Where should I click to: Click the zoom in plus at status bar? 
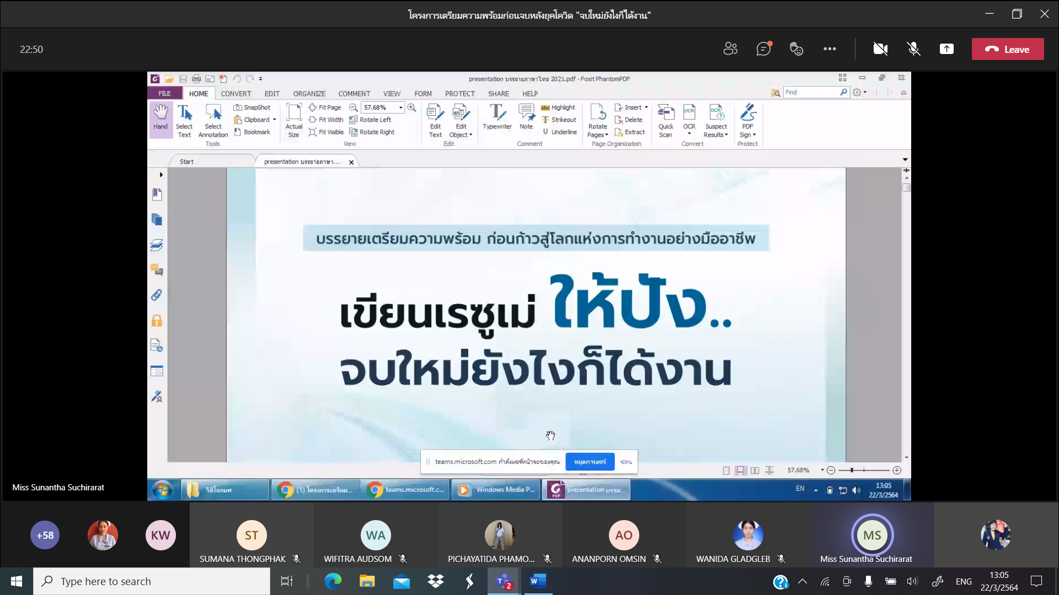(897, 470)
